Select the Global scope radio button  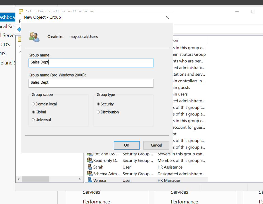(34, 112)
